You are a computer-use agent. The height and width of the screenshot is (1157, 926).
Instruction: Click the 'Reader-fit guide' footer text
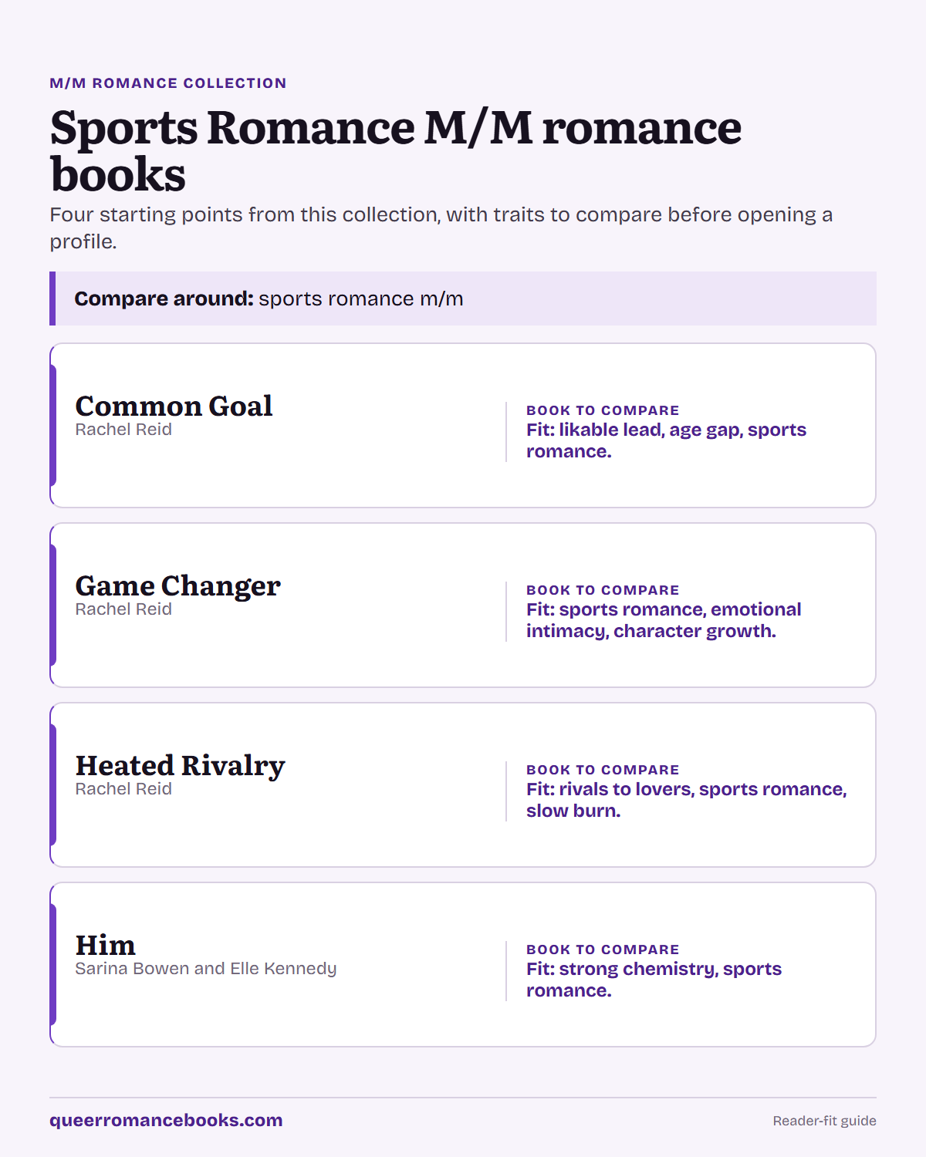[x=824, y=1121]
